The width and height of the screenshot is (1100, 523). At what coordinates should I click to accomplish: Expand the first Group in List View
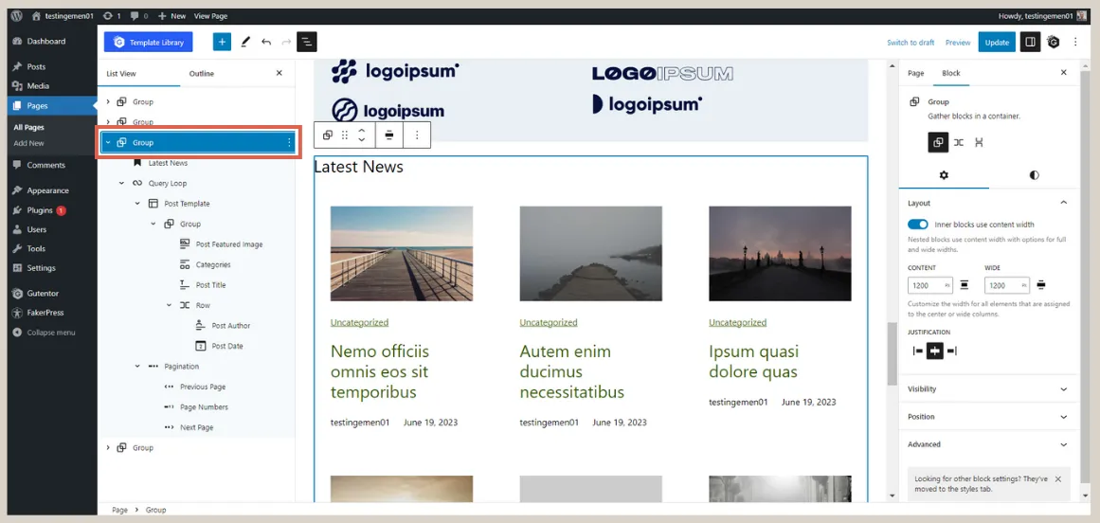click(108, 101)
